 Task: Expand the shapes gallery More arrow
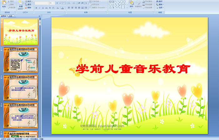click(x=127, y=7)
